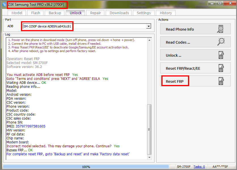The image size is (237, 170).
Task: Click 'Operation: Reset FRP' log line
Action: point(23,59)
